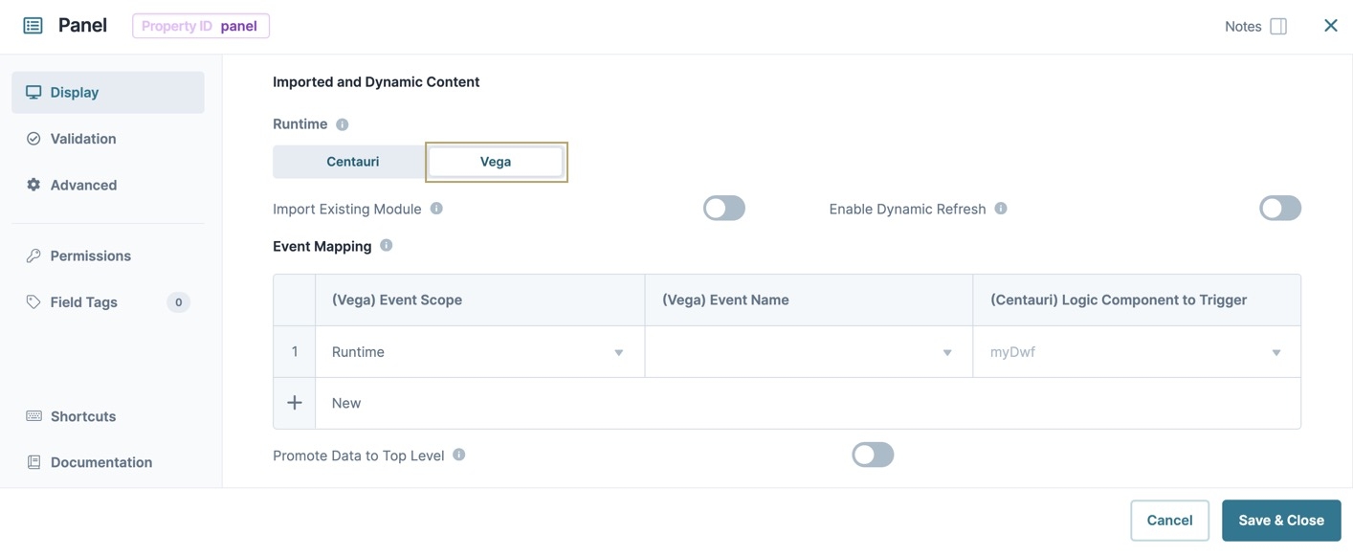This screenshot has height=555, width=1353.
Task: Open the Field Tags section
Action: (108, 301)
